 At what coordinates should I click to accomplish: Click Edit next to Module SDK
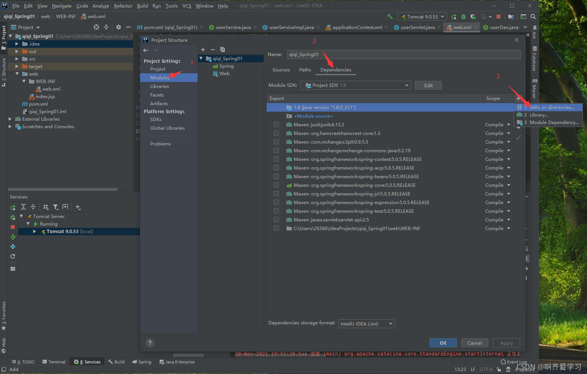coord(428,85)
